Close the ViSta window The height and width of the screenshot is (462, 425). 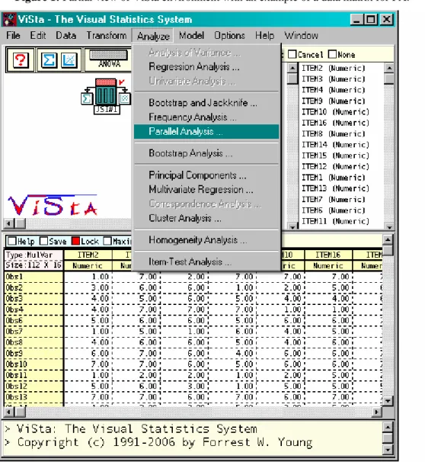pos(386,20)
